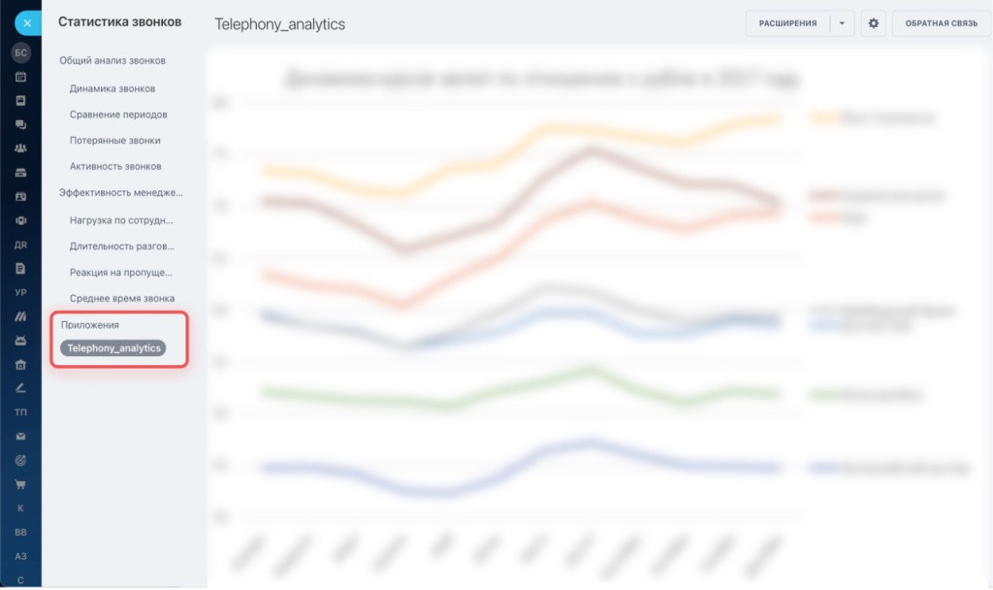Open the target icon in left sidebar

(20, 460)
